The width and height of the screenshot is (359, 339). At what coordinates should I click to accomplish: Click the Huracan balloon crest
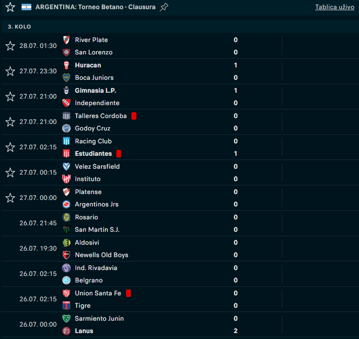(66, 65)
